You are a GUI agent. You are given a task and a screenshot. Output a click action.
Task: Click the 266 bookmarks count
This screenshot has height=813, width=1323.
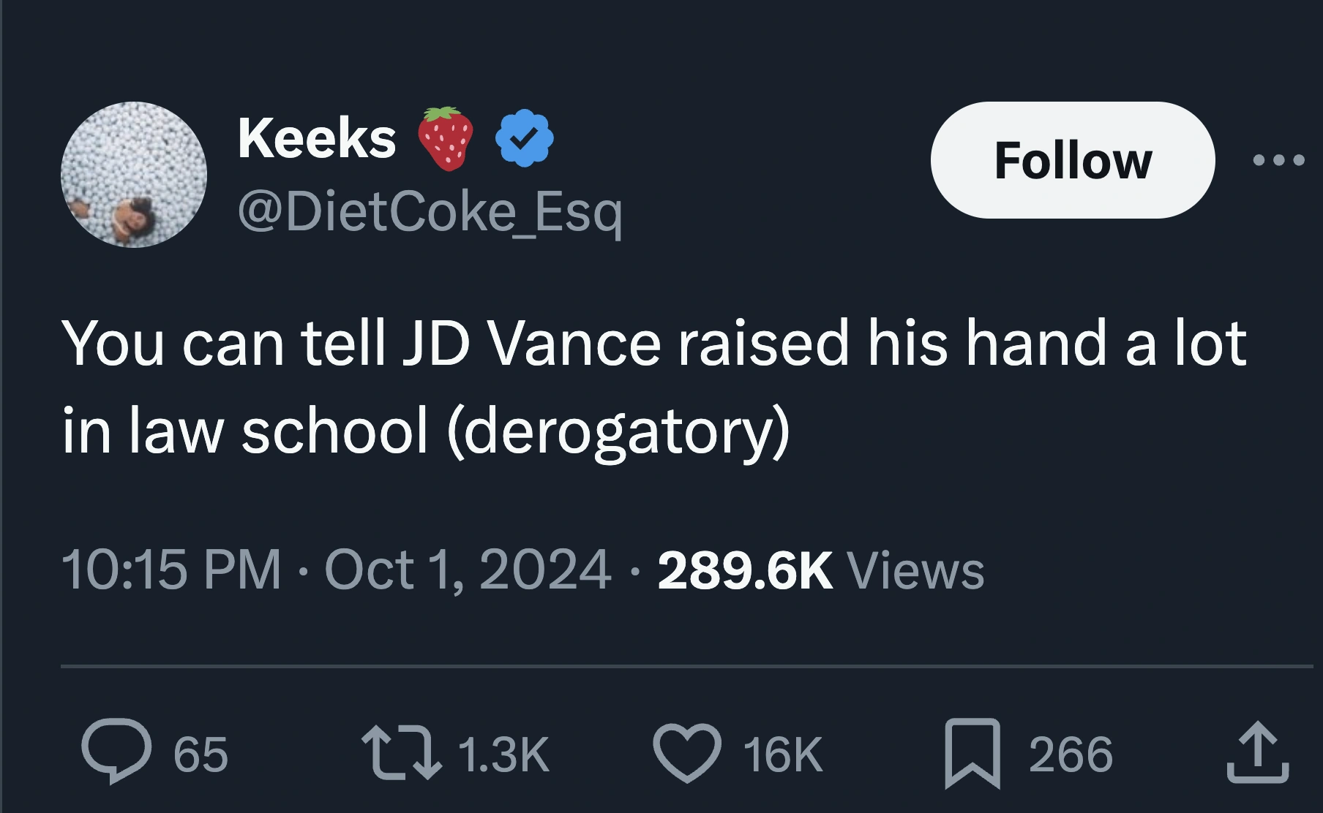click(x=1071, y=755)
